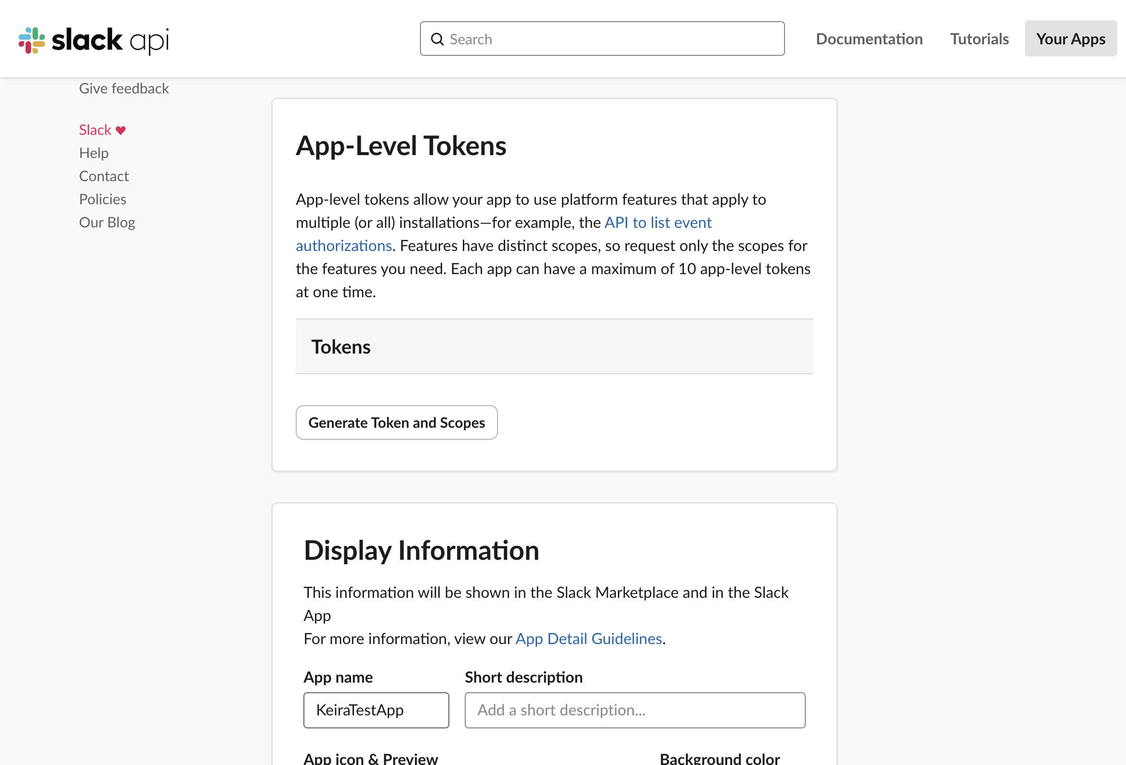Click the search magnifier icon
Image resolution: width=1126 pixels, height=765 pixels.
[x=437, y=40]
